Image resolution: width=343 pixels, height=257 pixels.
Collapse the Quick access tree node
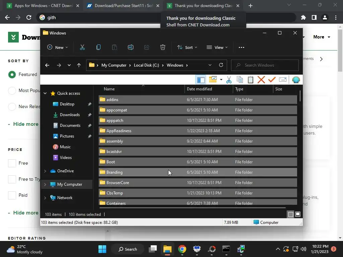point(45,93)
